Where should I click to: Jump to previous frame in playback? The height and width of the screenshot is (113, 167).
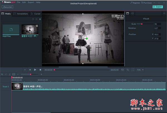[25, 70]
